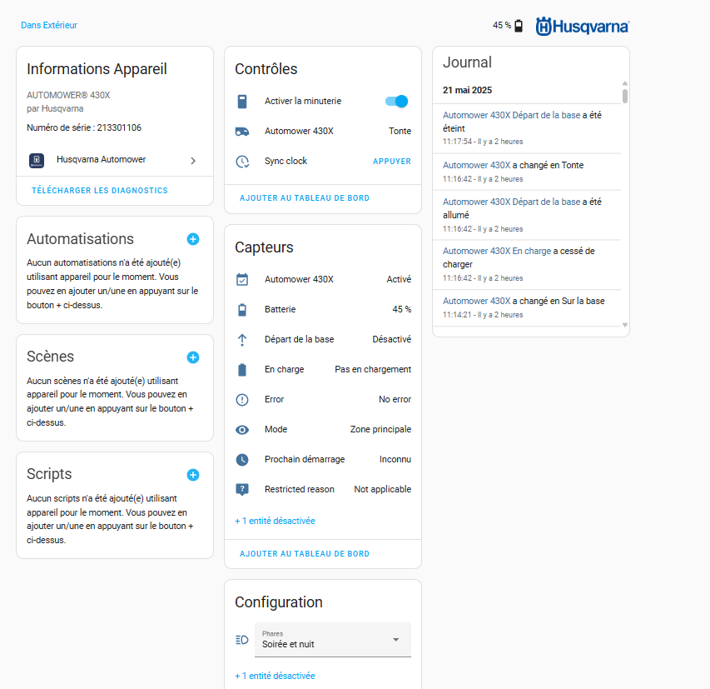This screenshot has height=689, width=710.
Task: Click the Journal scroll up arrow
Action: (625, 83)
